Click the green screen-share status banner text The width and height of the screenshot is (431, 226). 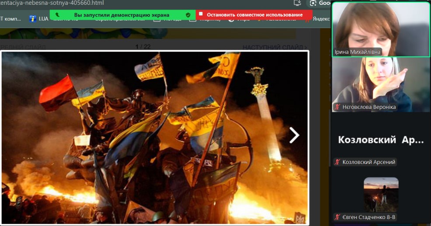[122, 15]
